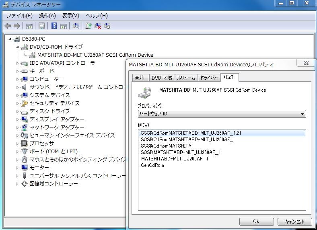Select the 記憶域コントローラー tree row
Image resolution: width=317 pixels, height=230 pixels.
pyautogui.click(x=54, y=184)
